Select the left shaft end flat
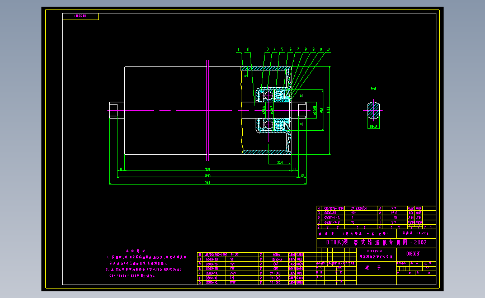 113,110
